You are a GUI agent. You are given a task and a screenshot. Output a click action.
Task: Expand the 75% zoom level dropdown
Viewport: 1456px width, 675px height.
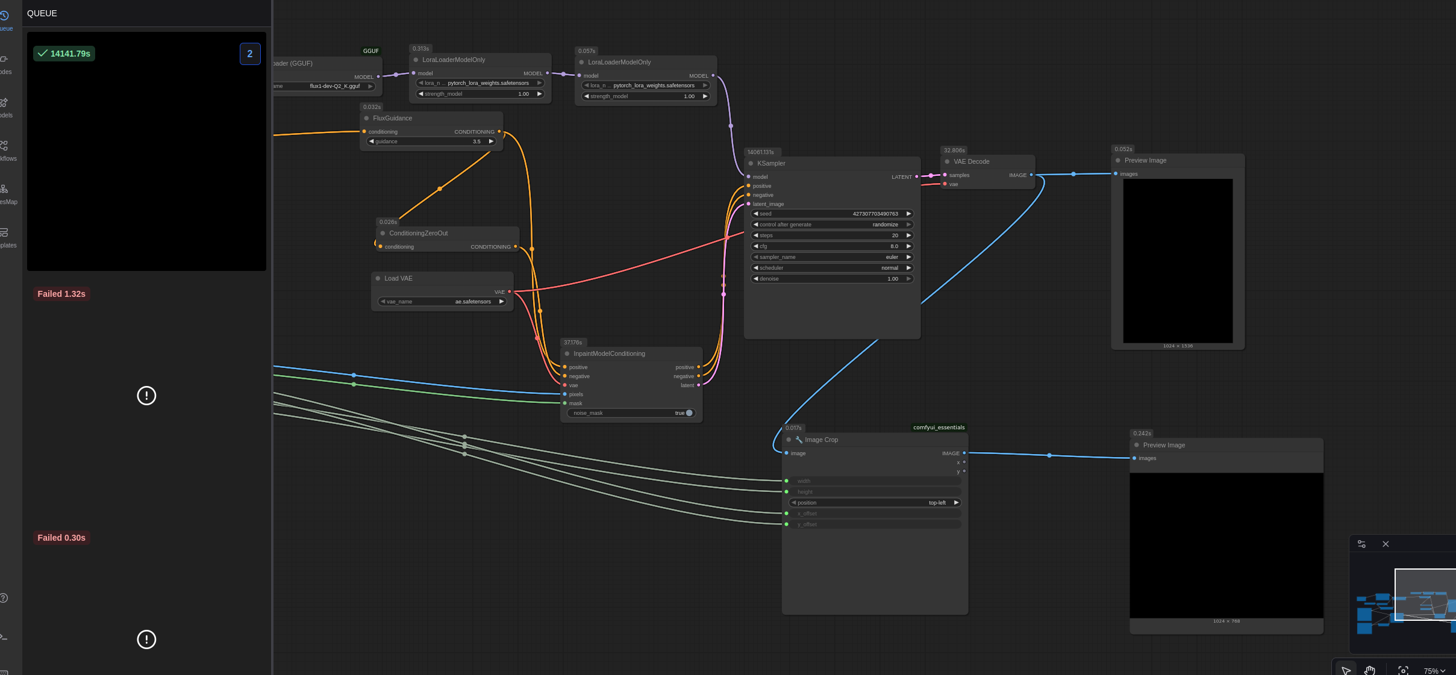(x=1434, y=670)
